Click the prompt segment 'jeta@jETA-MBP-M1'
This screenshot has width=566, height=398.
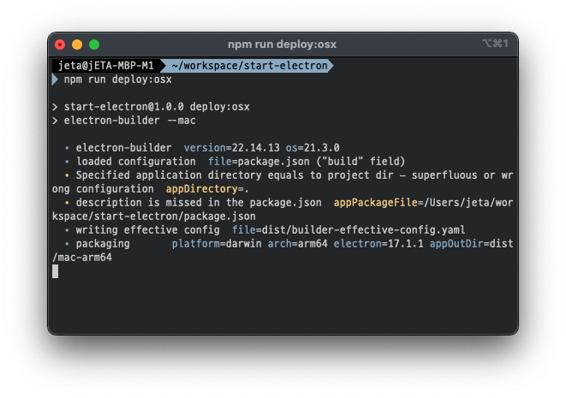coord(106,66)
